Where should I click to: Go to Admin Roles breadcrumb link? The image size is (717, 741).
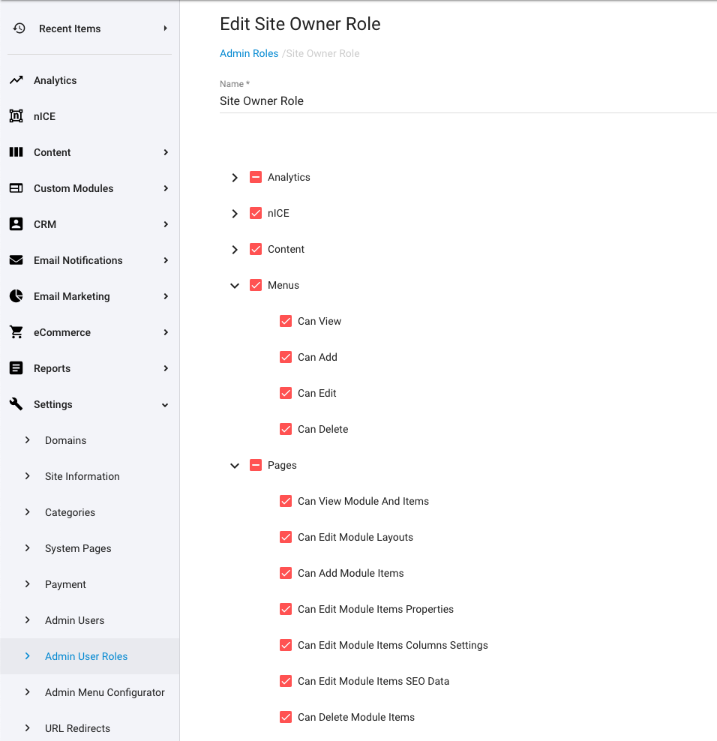[x=249, y=53]
